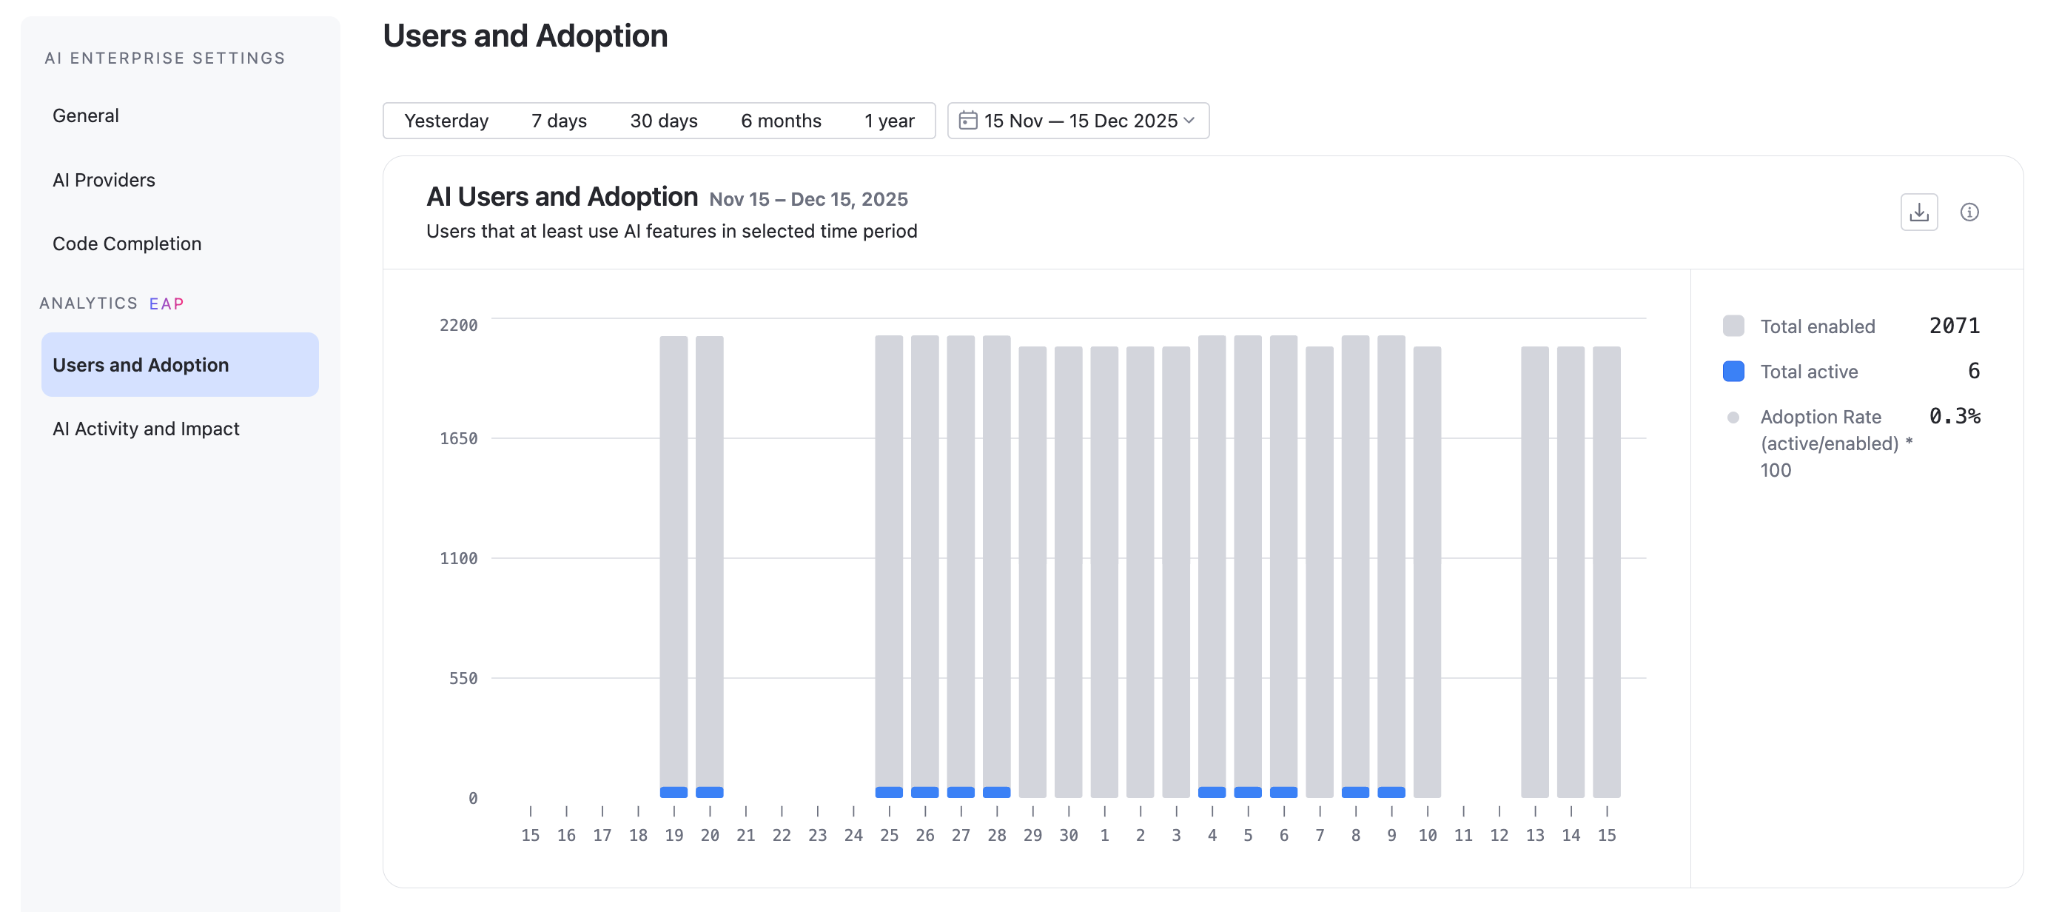
Task: Open the AI Providers settings
Action: pyautogui.click(x=104, y=180)
